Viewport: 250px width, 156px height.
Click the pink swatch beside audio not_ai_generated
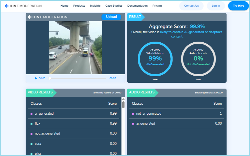133,114
